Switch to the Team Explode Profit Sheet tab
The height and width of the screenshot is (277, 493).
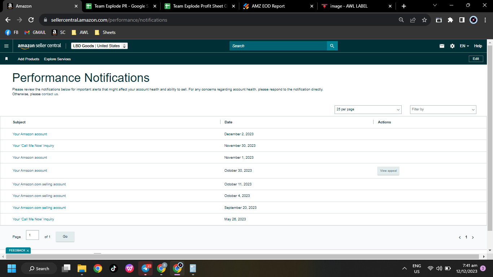click(x=199, y=6)
